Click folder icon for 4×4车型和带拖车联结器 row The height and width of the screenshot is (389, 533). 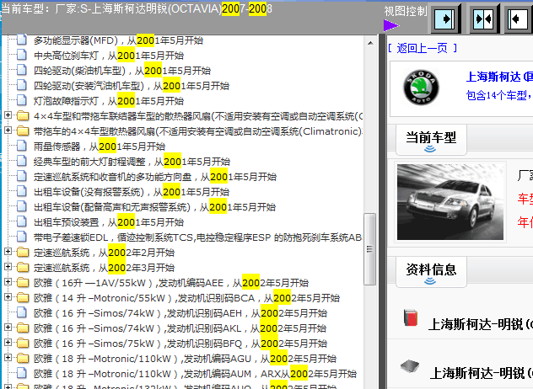[x=23, y=115]
